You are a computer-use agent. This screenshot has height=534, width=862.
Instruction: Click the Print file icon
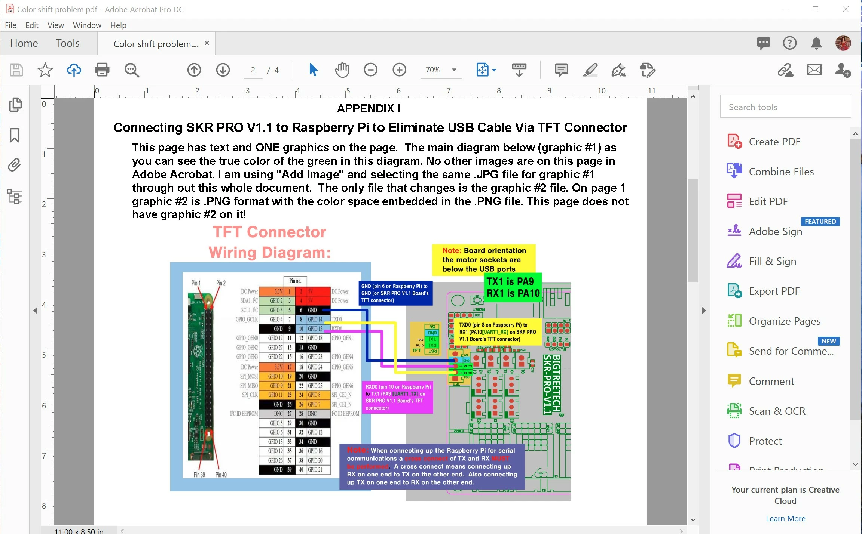pyautogui.click(x=102, y=70)
